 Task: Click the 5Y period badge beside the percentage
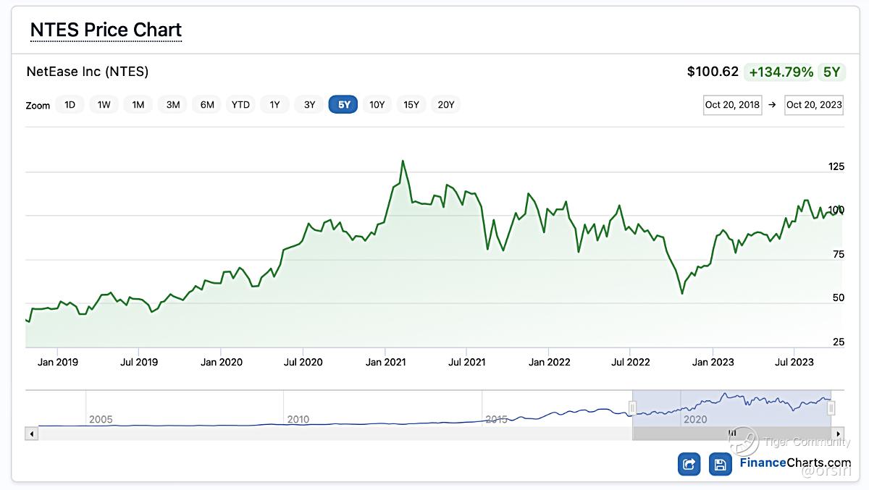coord(832,72)
